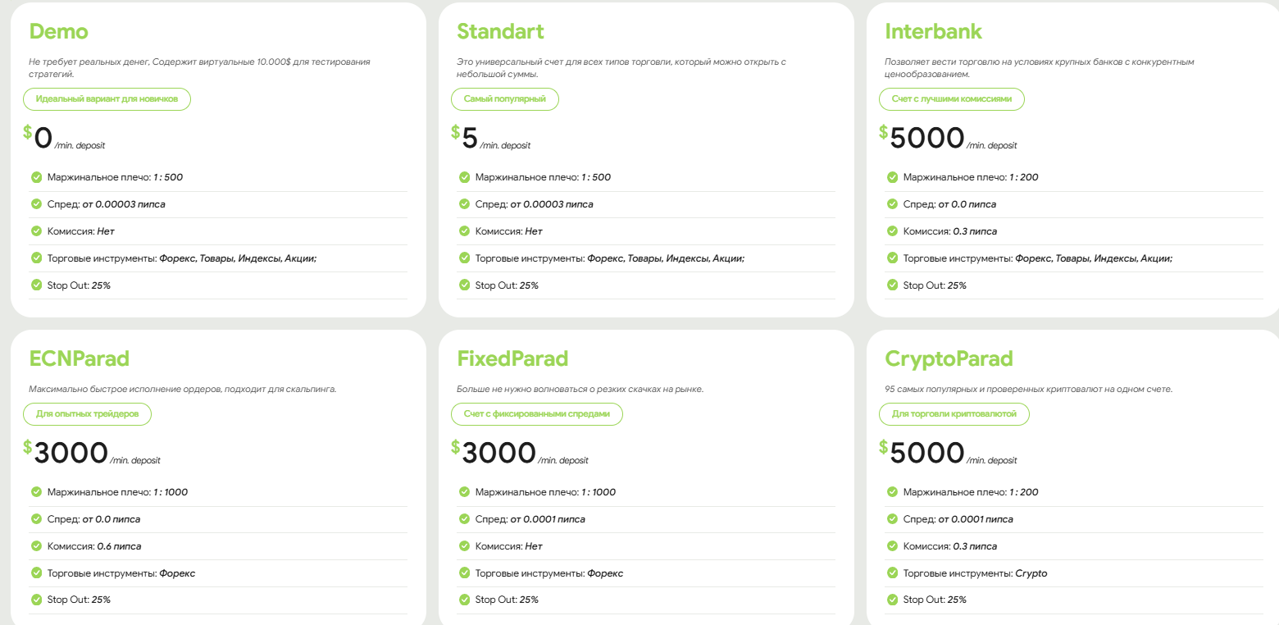Click the "Идеальный вариант для новичков" badge
The image size is (1279, 625).
point(107,99)
